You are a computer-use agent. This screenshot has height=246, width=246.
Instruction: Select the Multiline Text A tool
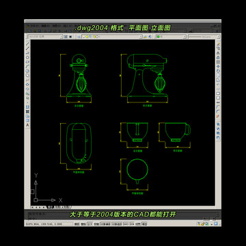click(x=27, y=125)
